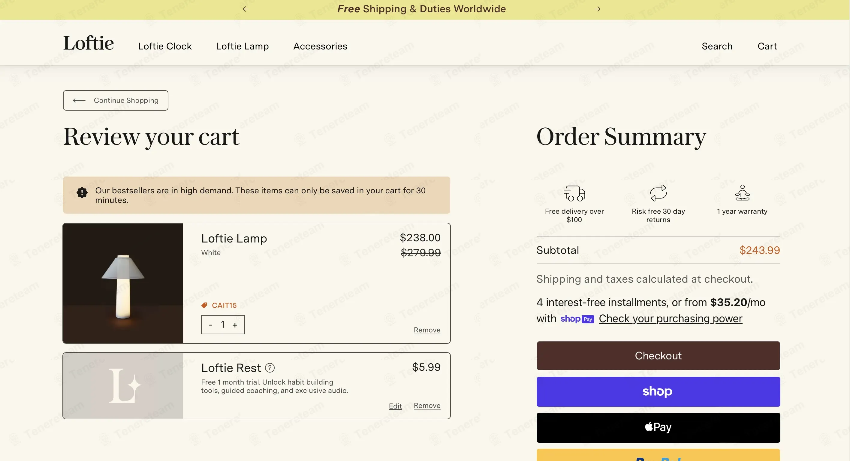Click the 'Risk free 30 day returns' label
The image size is (850, 461).
pyautogui.click(x=658, y=216)
